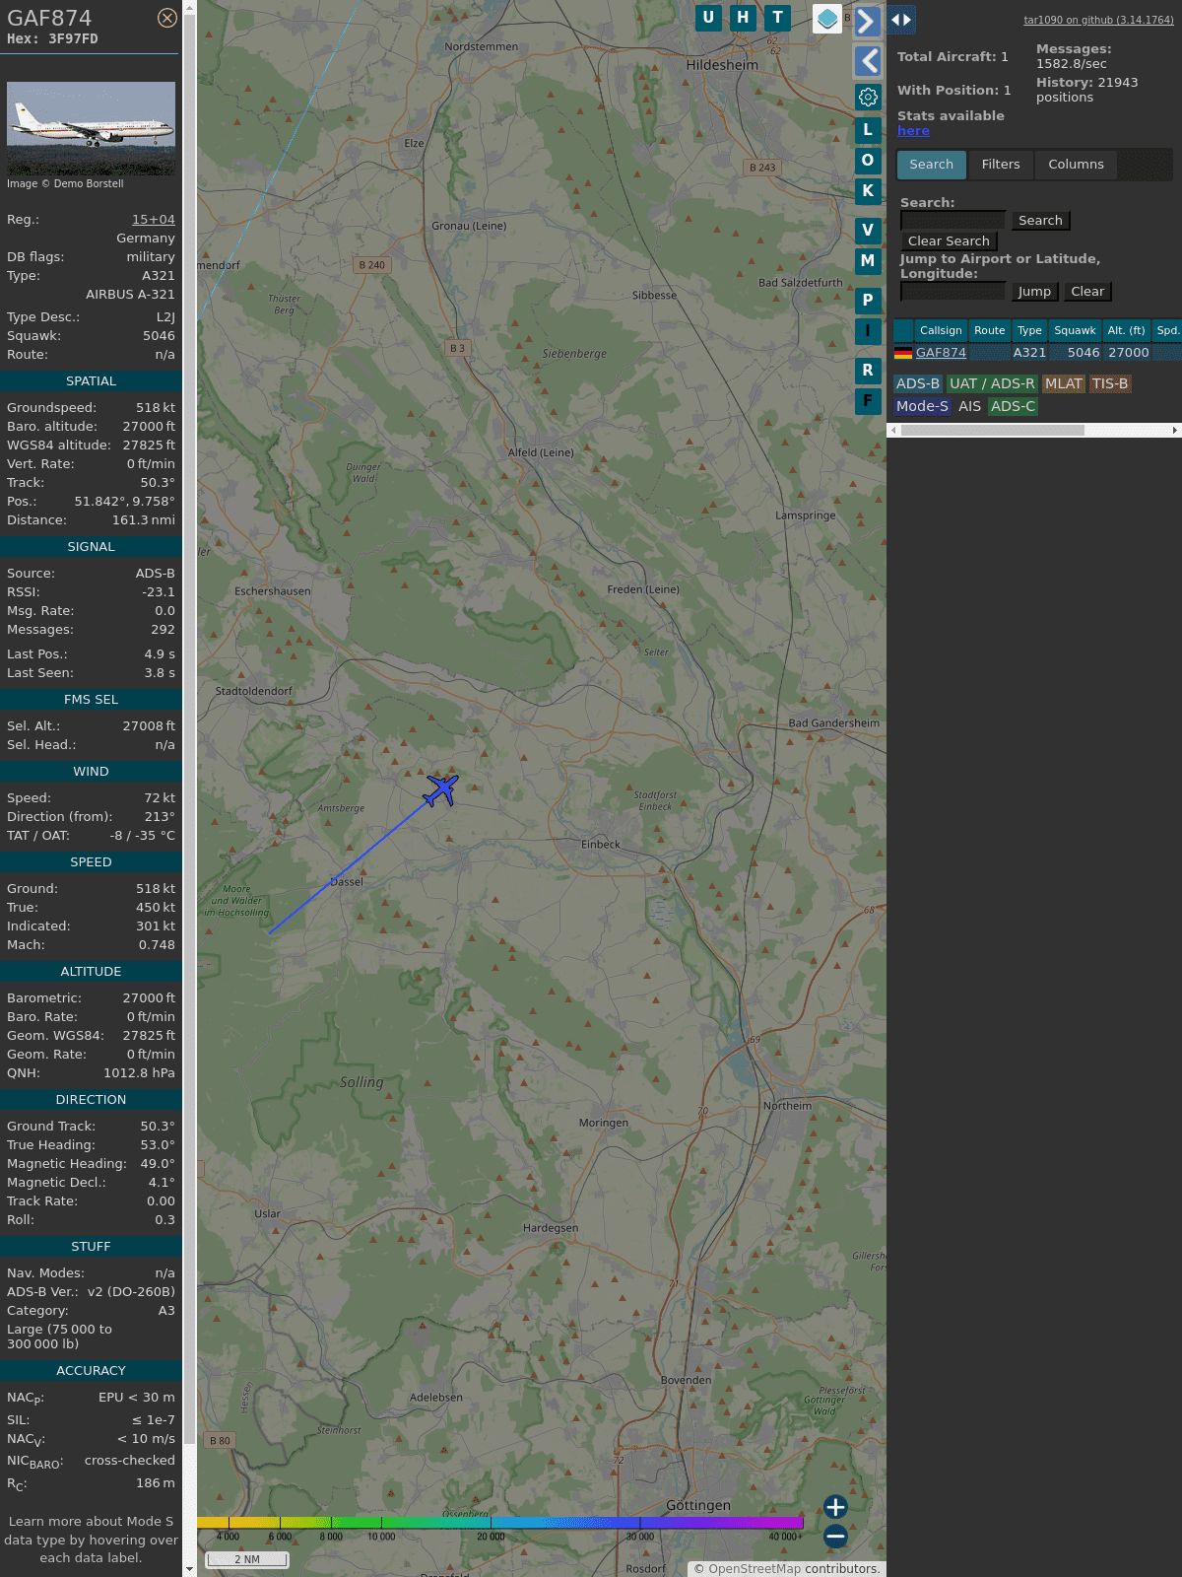Image resolution: width=1182 pixels, height=1577 pixels.
Task: Toggle the T map button
Action: pos(778,18)
